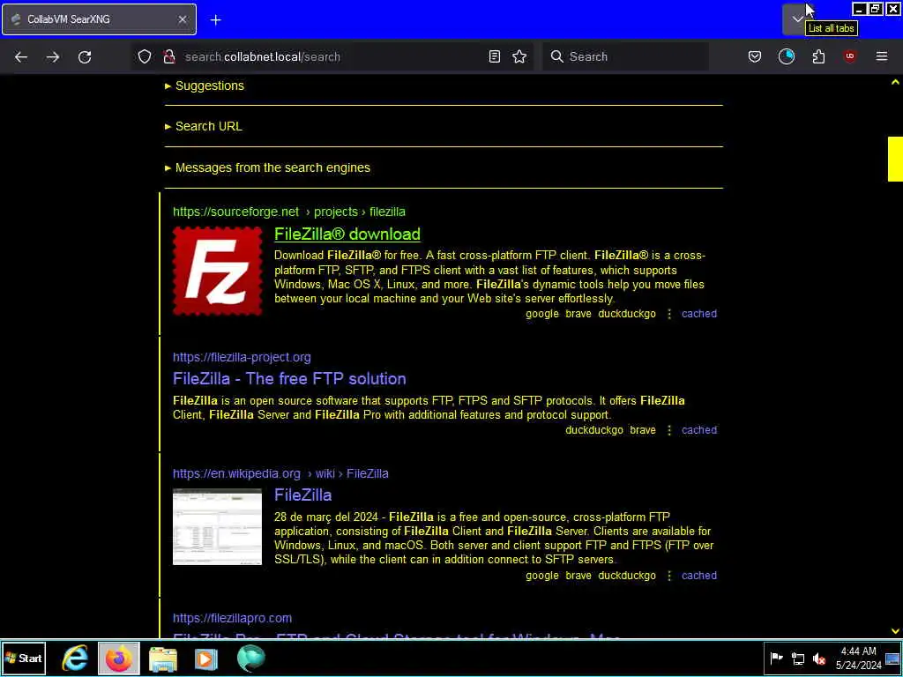Open the three-dot menu of Wikipedia result
This screenshot has width=903, height=677.
(669, 576)
